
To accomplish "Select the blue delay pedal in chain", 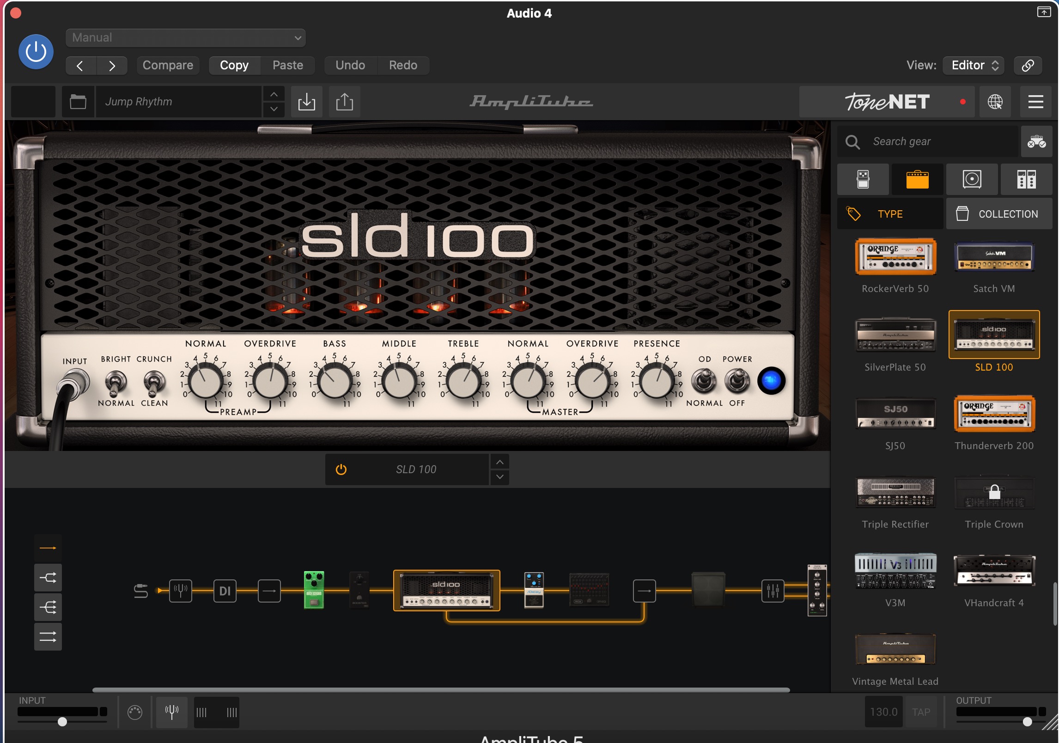I will (x=534, y=590).
